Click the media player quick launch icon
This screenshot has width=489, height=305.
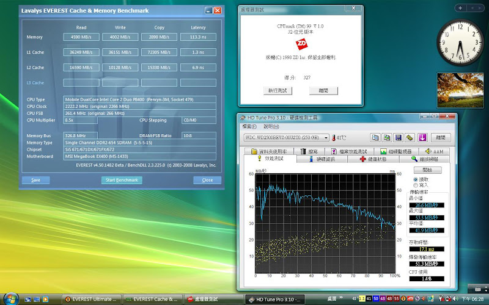(45, 300)
